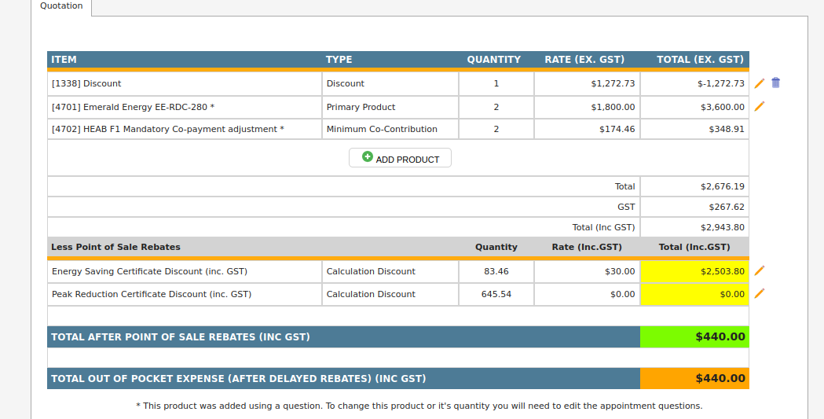Click the GST amount $267.62
Screen dimensions: 824x419
coord(722,207)
